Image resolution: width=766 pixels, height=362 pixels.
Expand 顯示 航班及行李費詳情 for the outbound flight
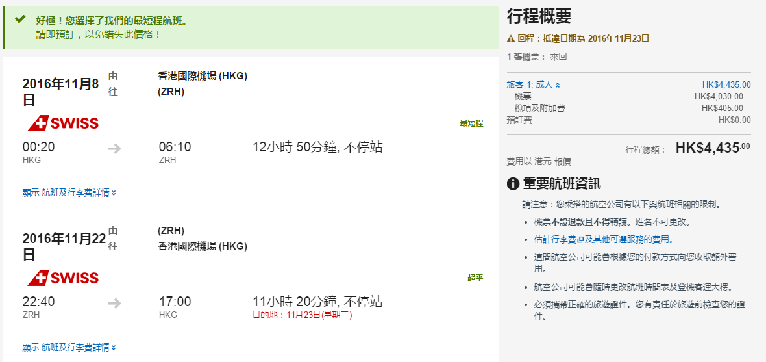(69, 192)
